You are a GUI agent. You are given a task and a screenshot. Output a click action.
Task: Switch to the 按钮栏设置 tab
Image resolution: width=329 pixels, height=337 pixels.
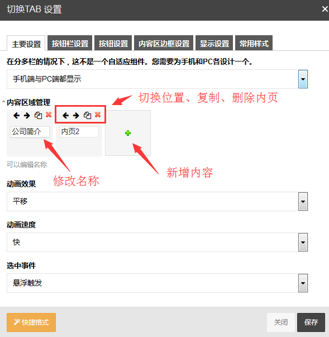coord(70,43)
